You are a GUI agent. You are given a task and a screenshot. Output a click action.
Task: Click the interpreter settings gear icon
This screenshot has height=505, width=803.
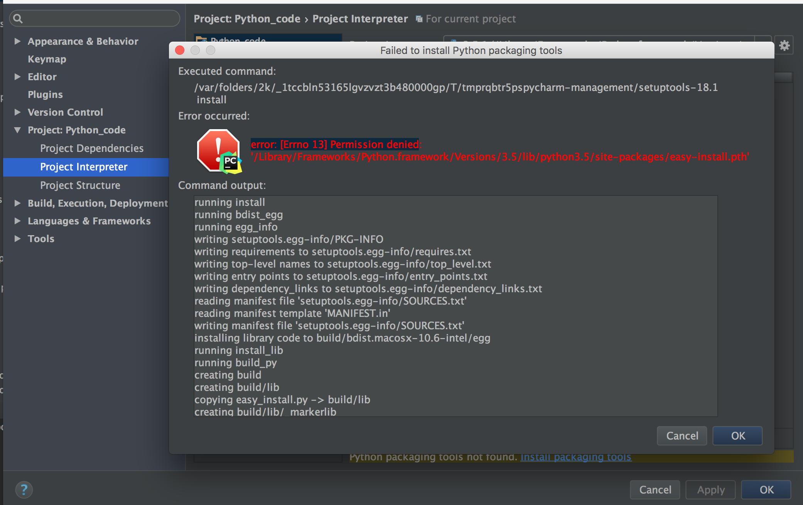pyautogui.click(x=784, y=46)
